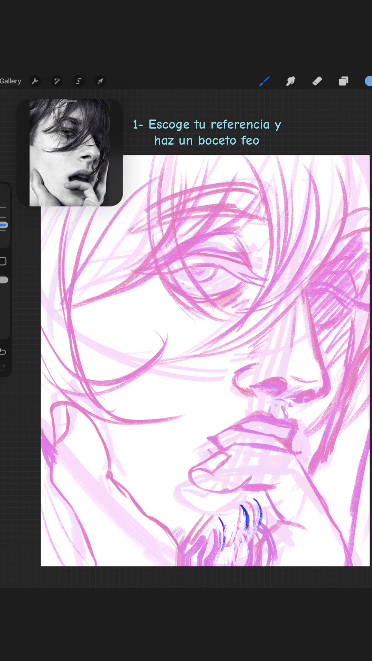The width and height of the screenshot is (372, 661).
Task: Click the reference window's top grab handle
Action: pos(72,101)
